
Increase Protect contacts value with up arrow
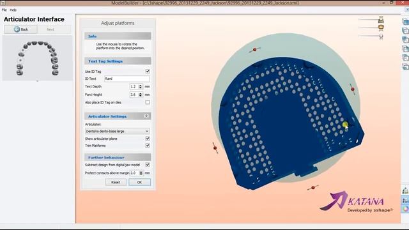[x=141, y=172]
